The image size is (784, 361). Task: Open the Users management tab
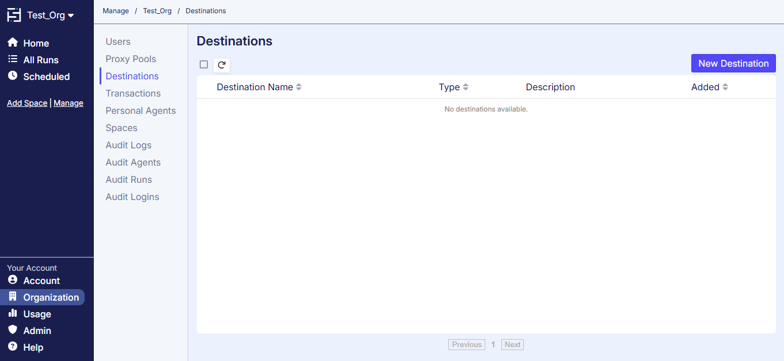pos(118,41)
